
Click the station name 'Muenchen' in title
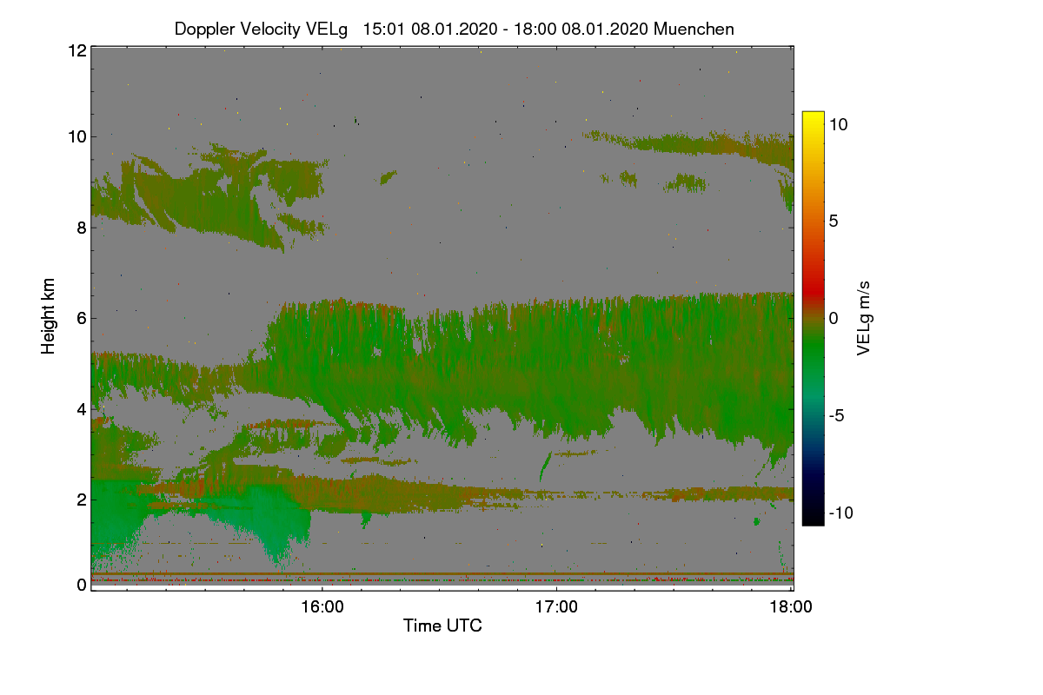click(x=694, y=29)
